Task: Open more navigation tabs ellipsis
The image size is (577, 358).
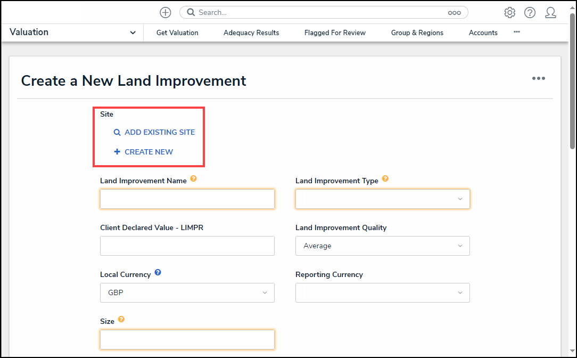Action: point(517,32)
